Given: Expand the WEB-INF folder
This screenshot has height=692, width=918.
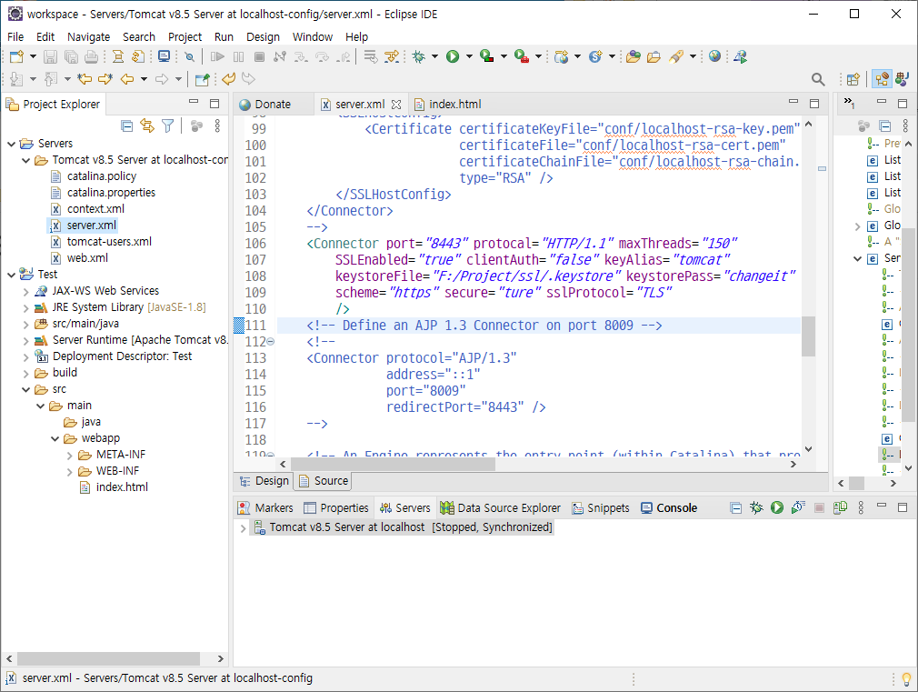Looking at the screenshot, I should (70, 472).
